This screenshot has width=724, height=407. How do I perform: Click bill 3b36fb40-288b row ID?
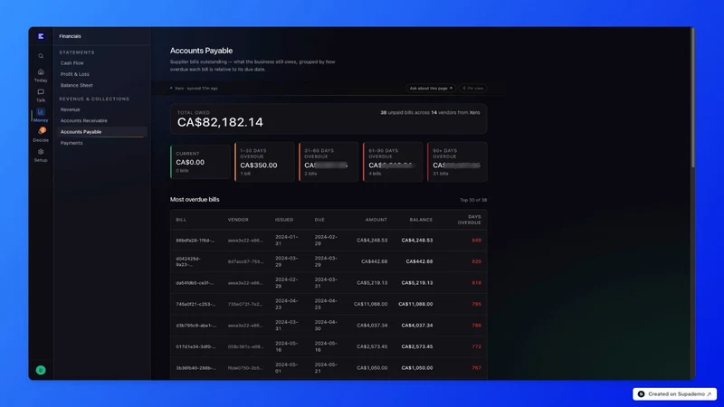coord(195,368)
